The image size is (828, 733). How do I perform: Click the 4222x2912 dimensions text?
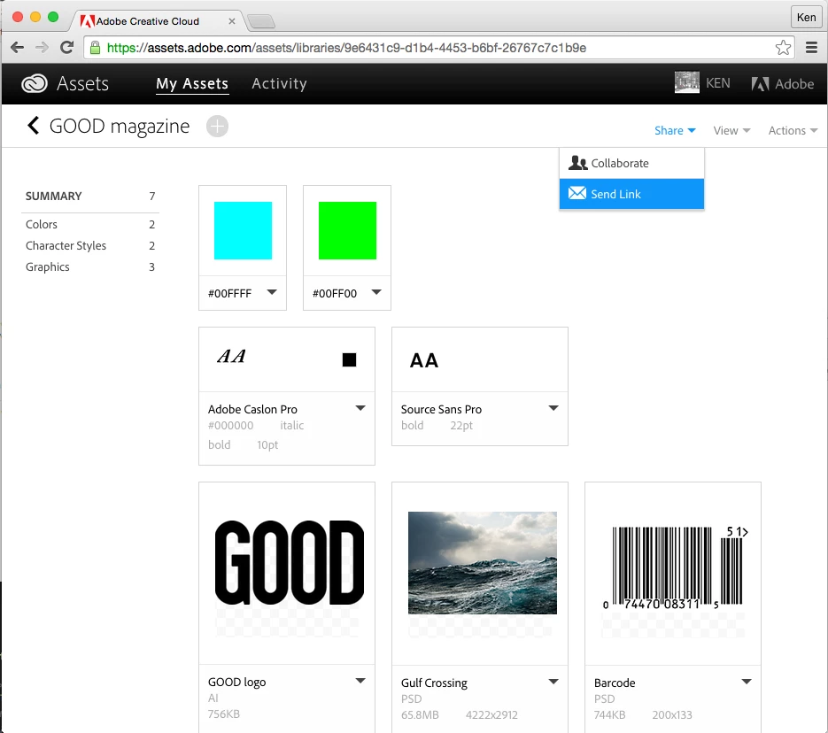(491, 714)
